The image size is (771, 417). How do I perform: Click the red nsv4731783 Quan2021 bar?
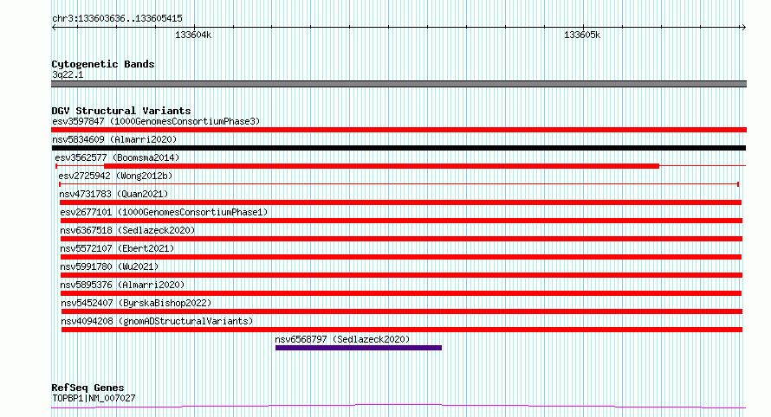pos(400,202)
